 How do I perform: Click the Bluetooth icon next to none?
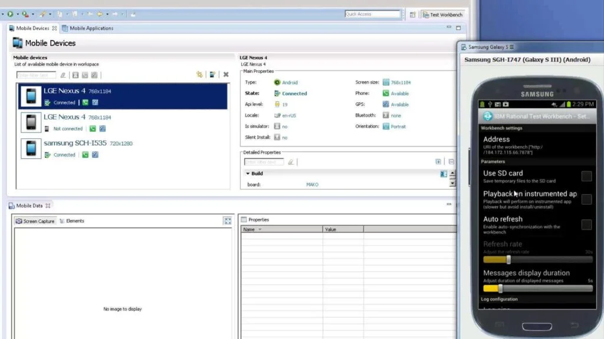pos(386,115)
